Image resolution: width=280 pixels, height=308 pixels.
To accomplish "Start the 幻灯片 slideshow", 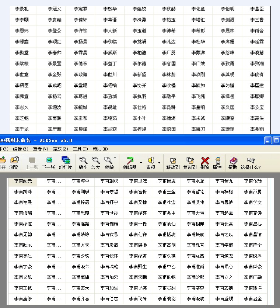I will [x=66, y=163].
